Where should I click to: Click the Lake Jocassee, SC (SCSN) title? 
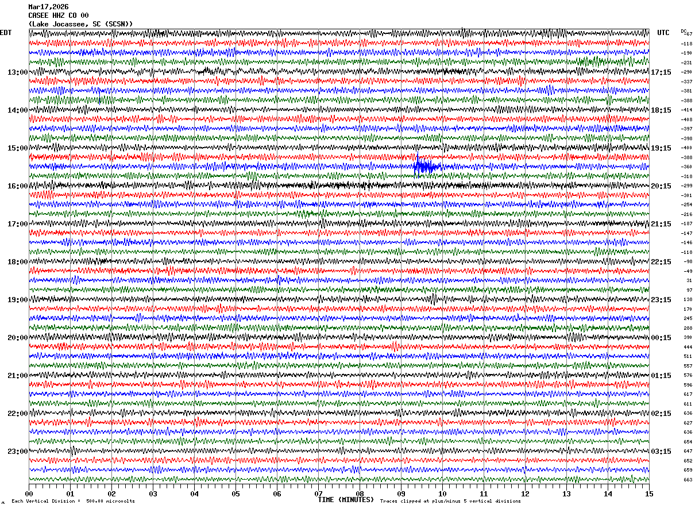(80, 24)
